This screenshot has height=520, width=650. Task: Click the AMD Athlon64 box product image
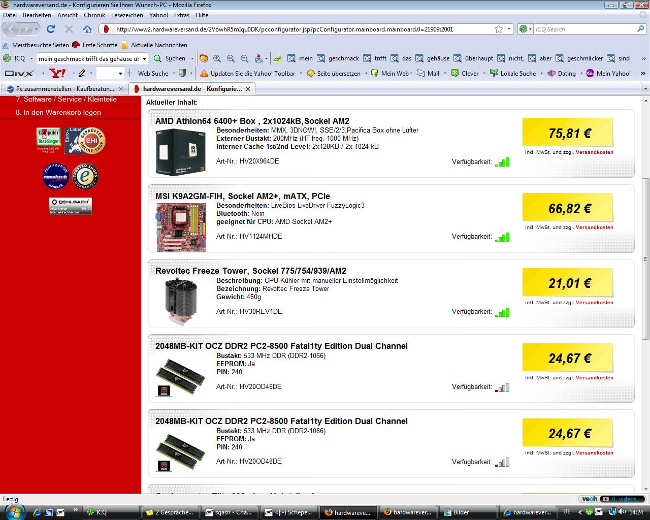tap(180, 152)
